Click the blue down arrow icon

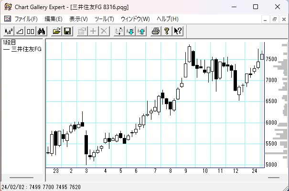click(130, 32)
